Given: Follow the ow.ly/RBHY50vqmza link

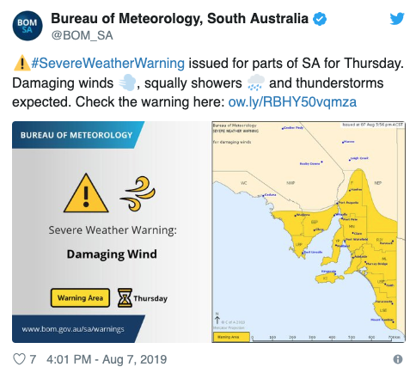Looking at the screenshot, I should (292, 101).
